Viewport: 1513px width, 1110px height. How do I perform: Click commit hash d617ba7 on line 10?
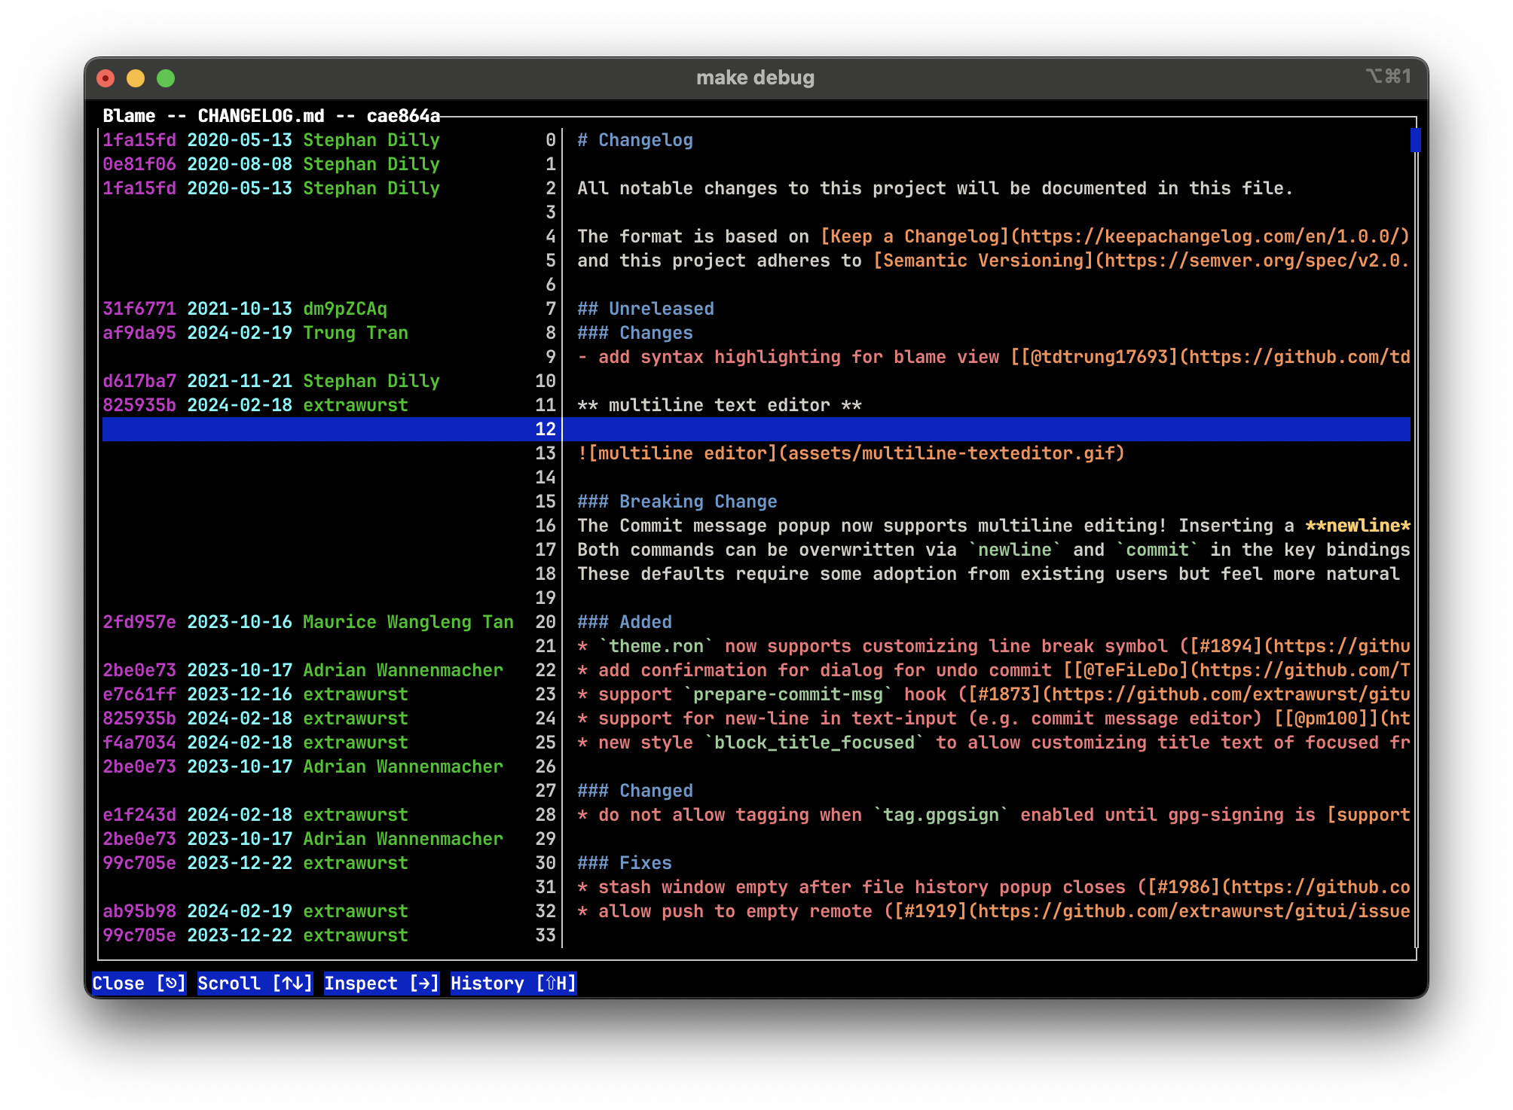(139, 381)
